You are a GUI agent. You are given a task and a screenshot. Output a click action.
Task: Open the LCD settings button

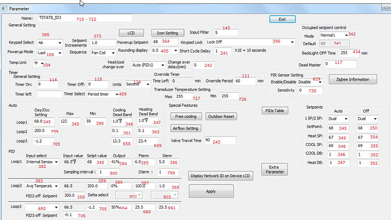(131, 33)
